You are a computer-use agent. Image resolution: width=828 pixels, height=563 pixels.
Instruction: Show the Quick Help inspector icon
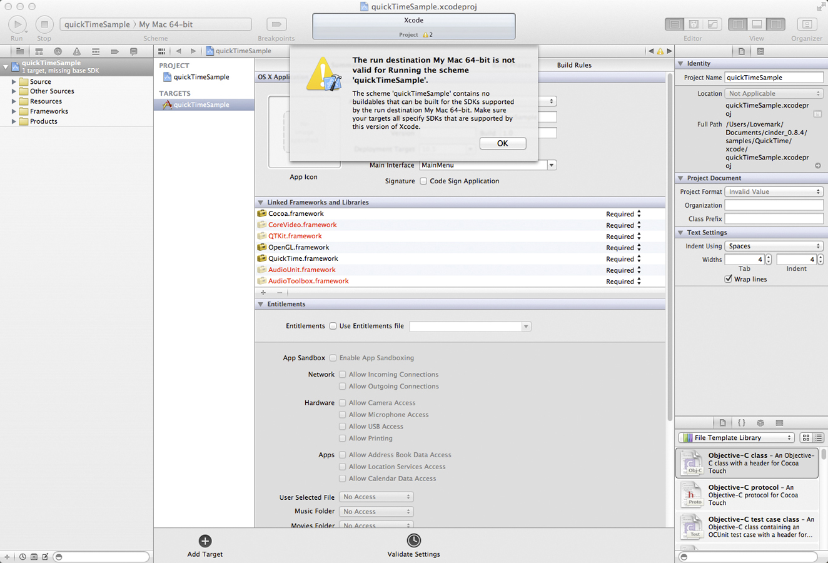pyautogui.click(x=760, y=51)
